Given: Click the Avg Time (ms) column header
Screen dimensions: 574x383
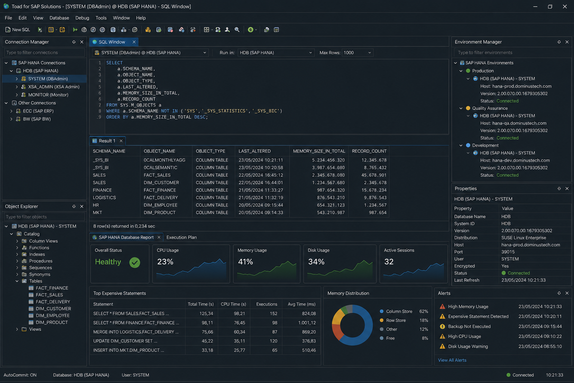Looking at the screenshot, I should point(302,304).
